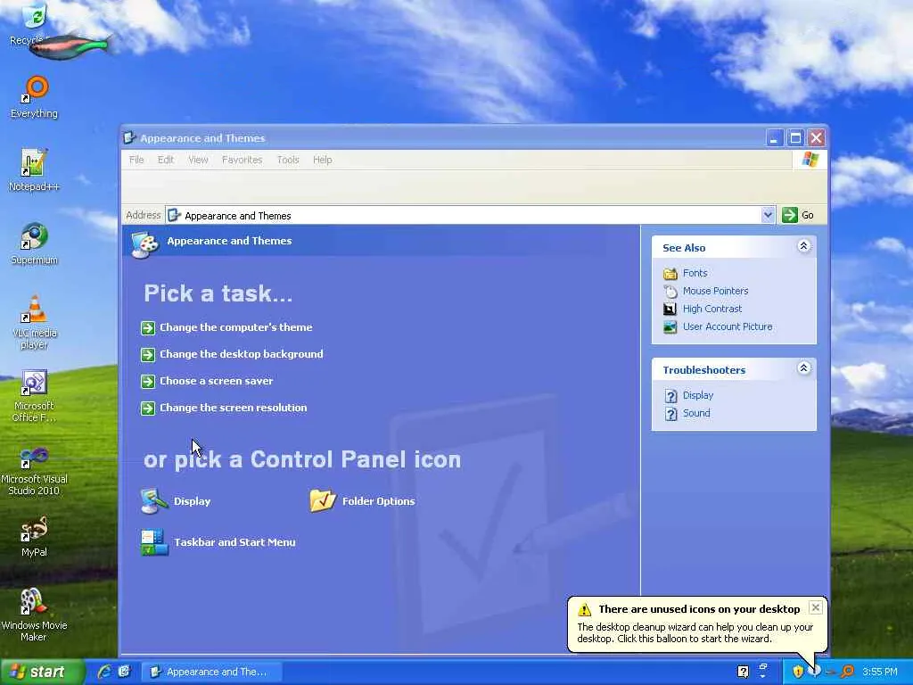Open the Display control panel icon
The width and height of the screenshot is (913, 685).
[153, 501]
